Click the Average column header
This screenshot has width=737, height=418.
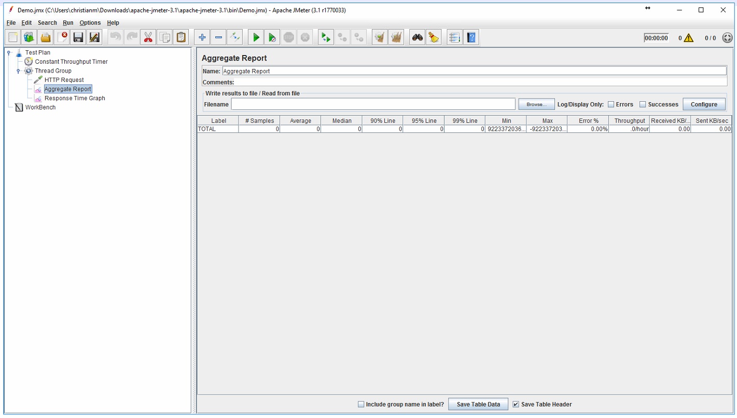(x=300, y=121)
